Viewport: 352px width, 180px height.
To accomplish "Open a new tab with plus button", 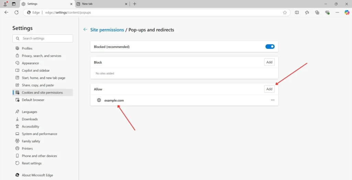I will [134, 4].
